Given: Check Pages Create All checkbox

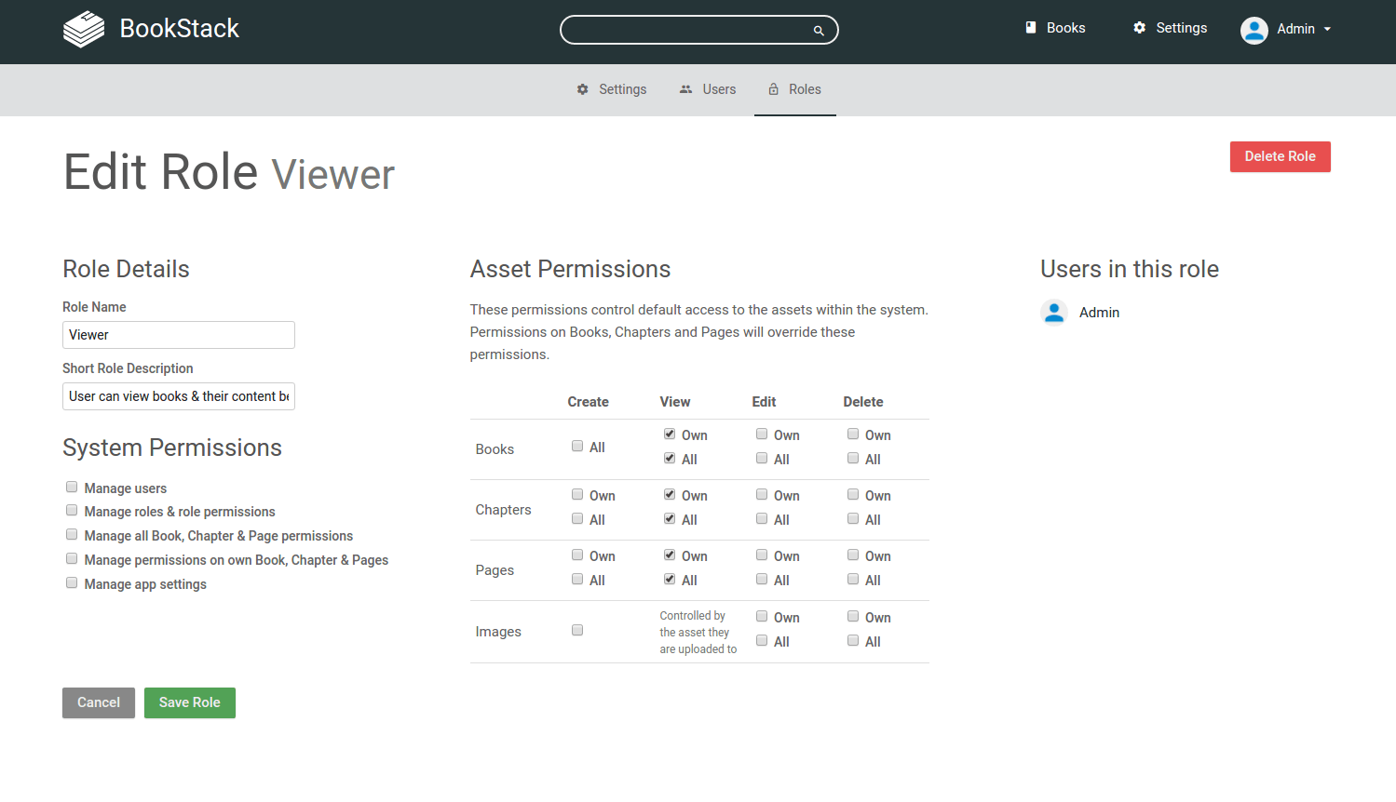Looking at the screenshot, I should (x=577, y=579).
